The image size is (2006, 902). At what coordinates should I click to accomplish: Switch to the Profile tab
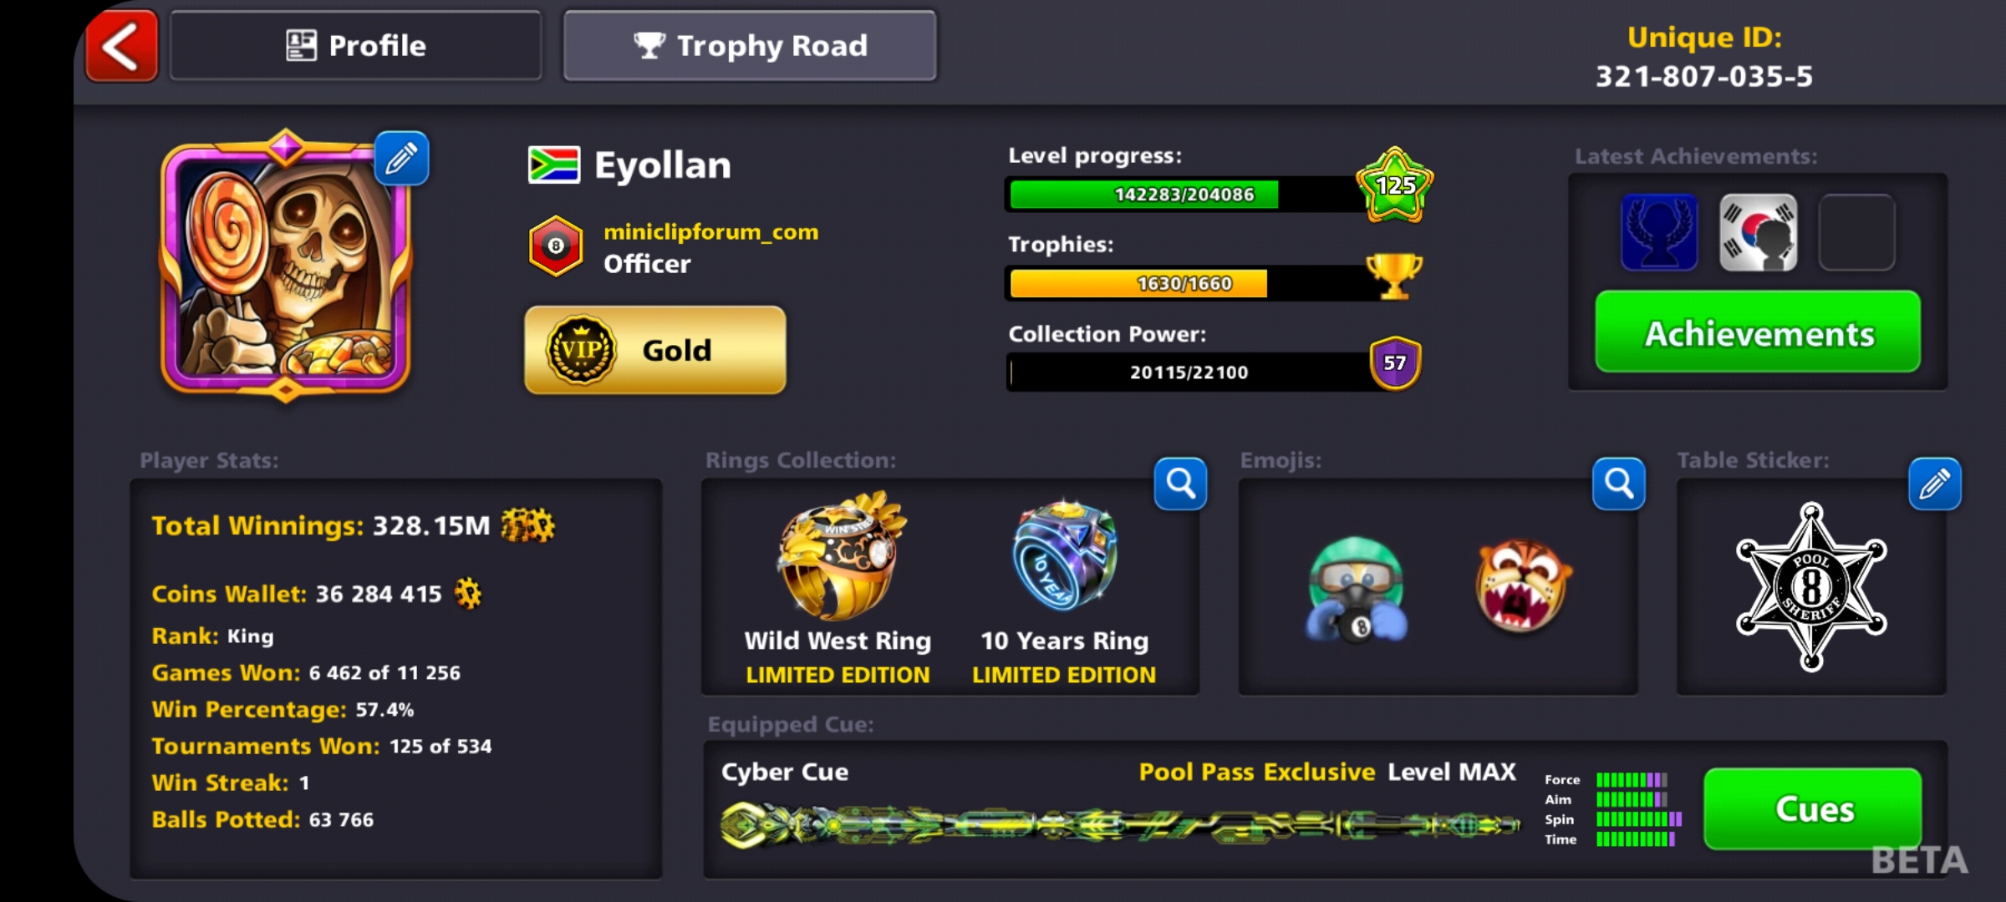pos(356,46)
